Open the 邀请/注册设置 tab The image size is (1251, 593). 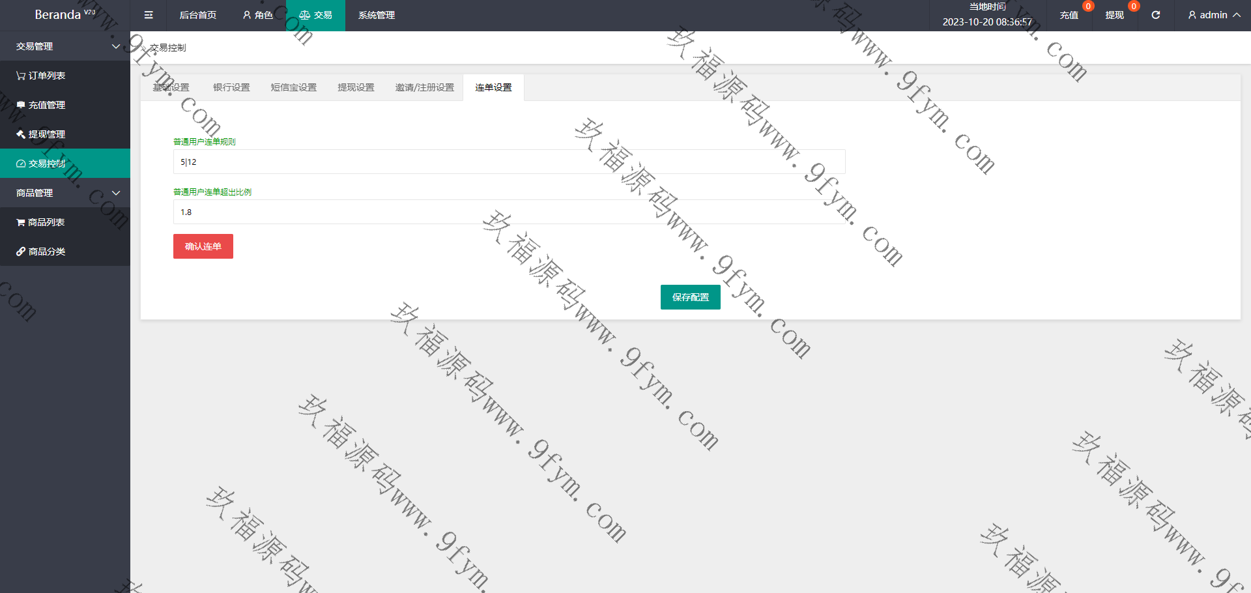(424, 87)
